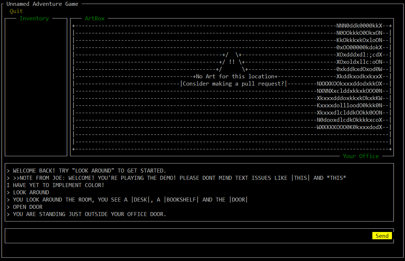This screenshot has height=261, width=405.
Task: Click the ASCII warning triangle art
Action: click(x=232, y=62)
